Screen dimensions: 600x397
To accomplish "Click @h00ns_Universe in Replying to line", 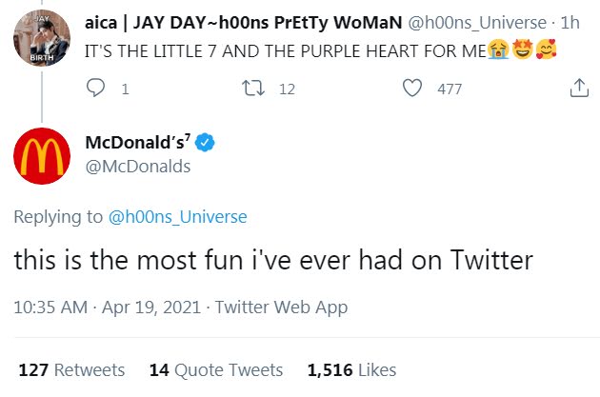I will coord(179,217).
